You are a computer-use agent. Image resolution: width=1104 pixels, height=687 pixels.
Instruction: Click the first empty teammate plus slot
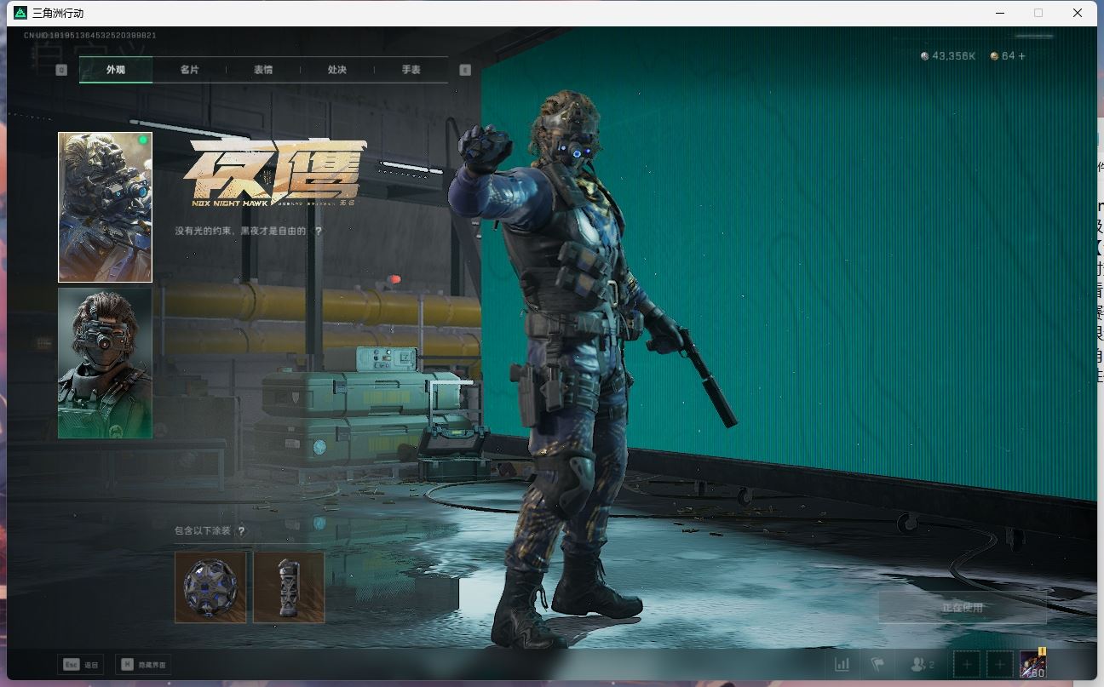(967, 664)
